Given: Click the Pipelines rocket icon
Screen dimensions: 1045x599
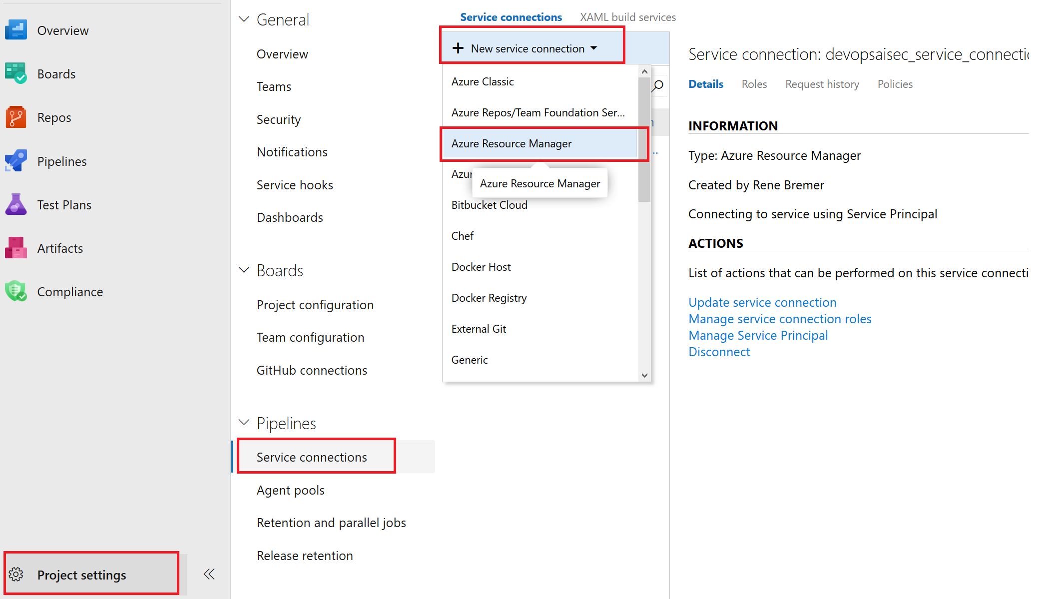Looking at the screenshot, I should click(x=16, y=161).
